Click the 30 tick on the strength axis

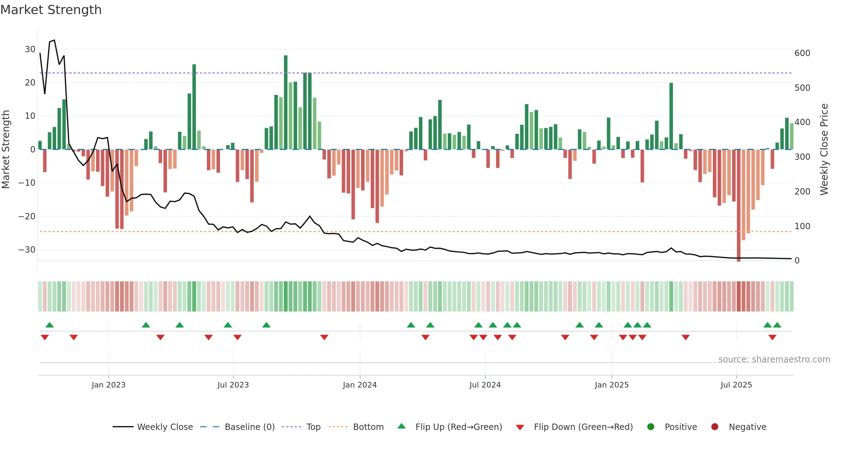click(x=30, y=49)
